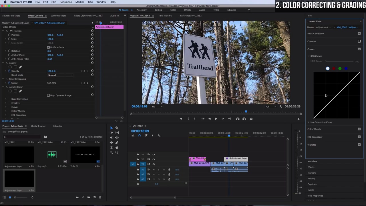Image resolution: width=366 pixels, height=206 pixels.
Task: Collapse the RGB Curves section
Action: click(309, 56)
